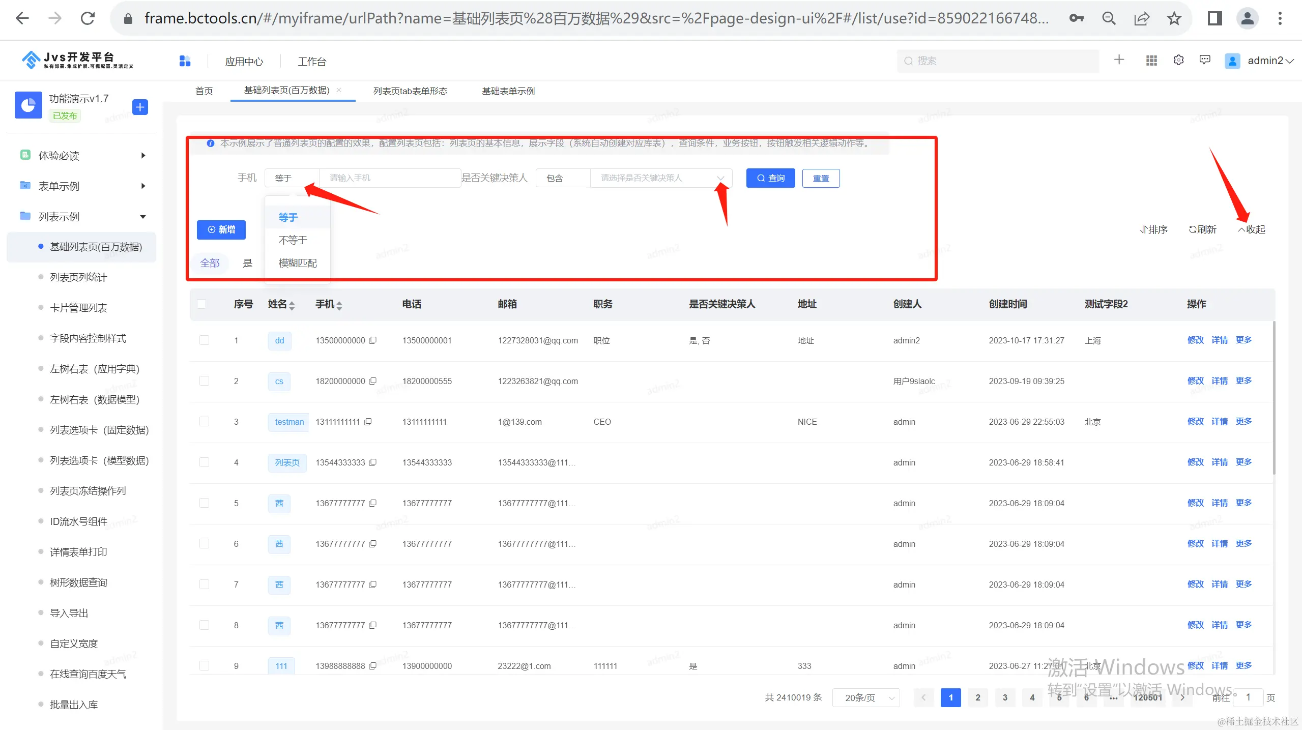Image resolution: width=1302 pixels, height=730 pixels.
Task: Open the message chat icon in header
Action: point(1205,60)
